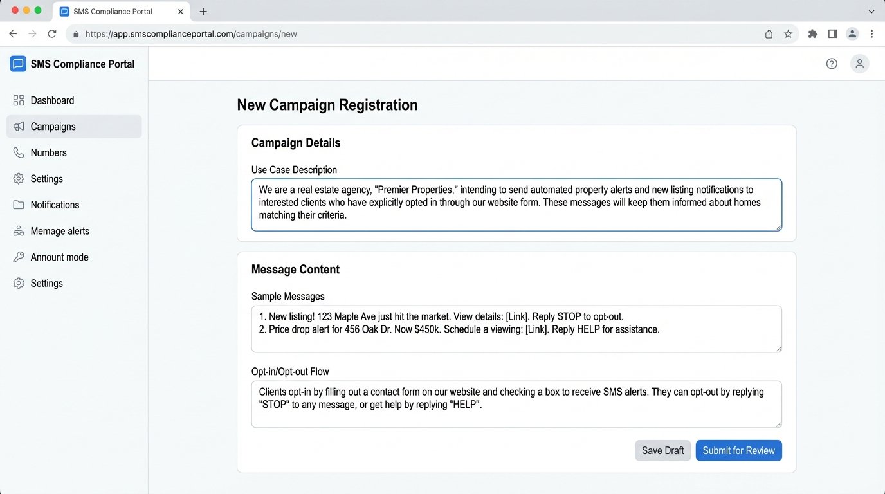Viewport: 885px width, 494px height.
Task: Open the three-dot browser menu
Action: (x=872, y=33)
